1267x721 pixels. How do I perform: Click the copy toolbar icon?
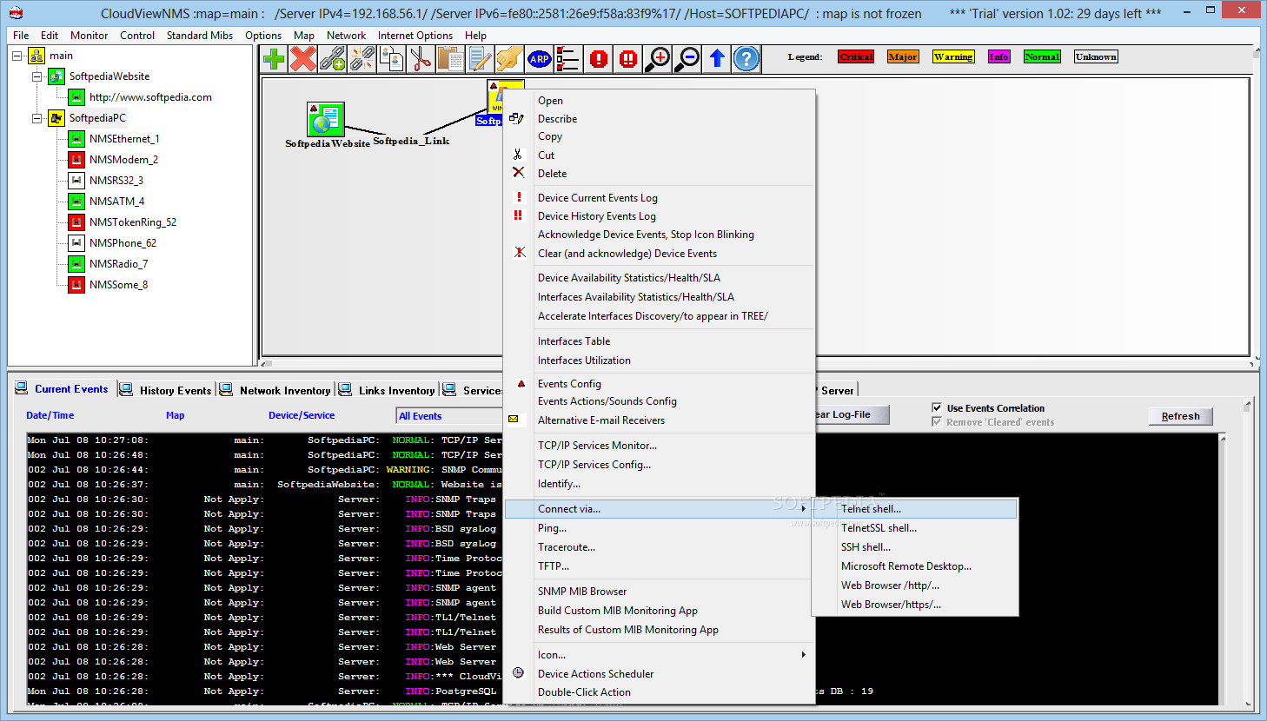(x=392, y=59)
